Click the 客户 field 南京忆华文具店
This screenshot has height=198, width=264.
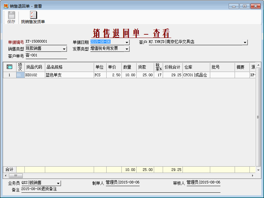click(195, 42)
